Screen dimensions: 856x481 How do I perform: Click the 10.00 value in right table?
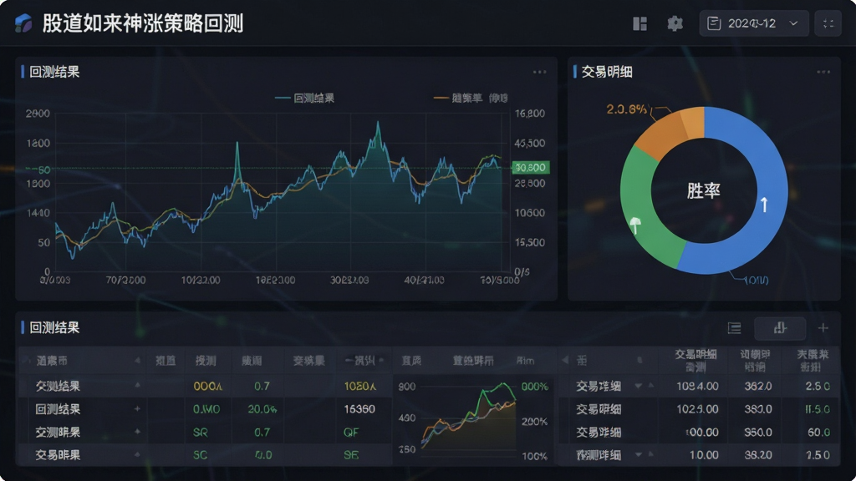[x=704, y=455]
